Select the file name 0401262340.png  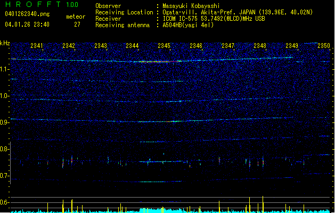tap(27, 14)
